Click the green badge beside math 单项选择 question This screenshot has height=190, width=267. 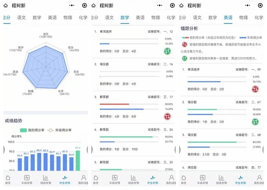pyautogui.click(x=167, y=51)
